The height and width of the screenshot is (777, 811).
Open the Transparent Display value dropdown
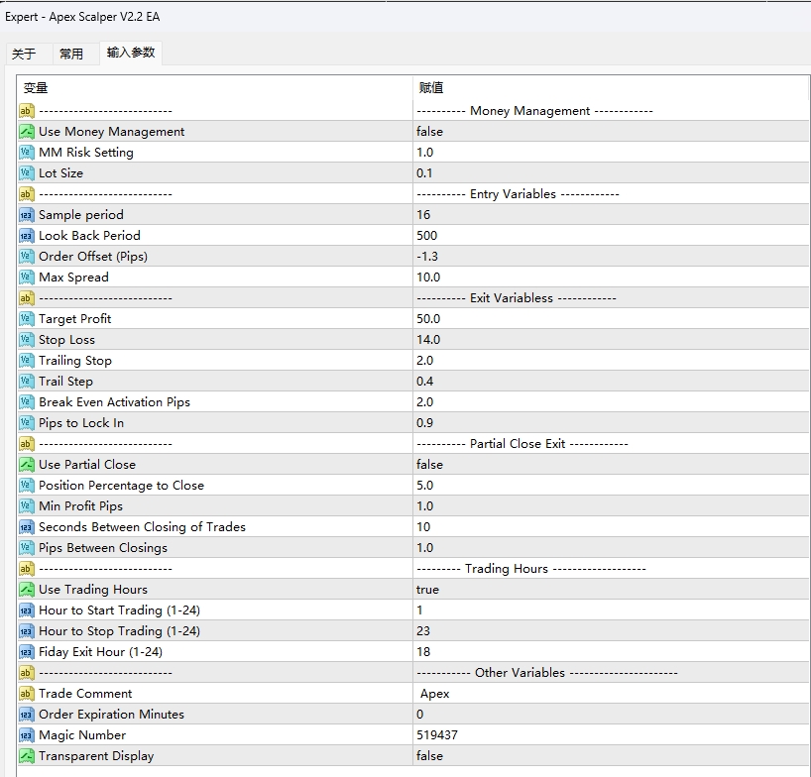click(x=610, y=756)
